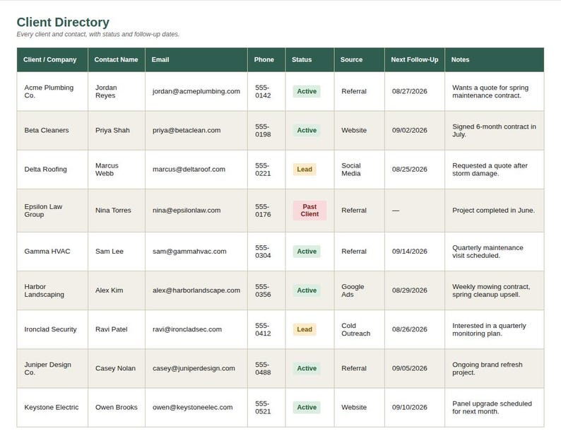Click the "Email" column header

196,60
